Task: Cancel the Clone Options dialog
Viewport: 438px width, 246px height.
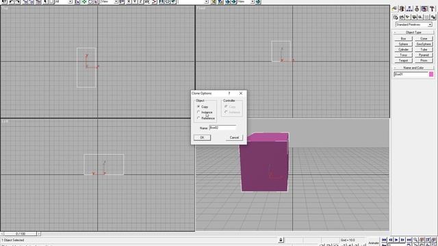Action: (234, 137)
